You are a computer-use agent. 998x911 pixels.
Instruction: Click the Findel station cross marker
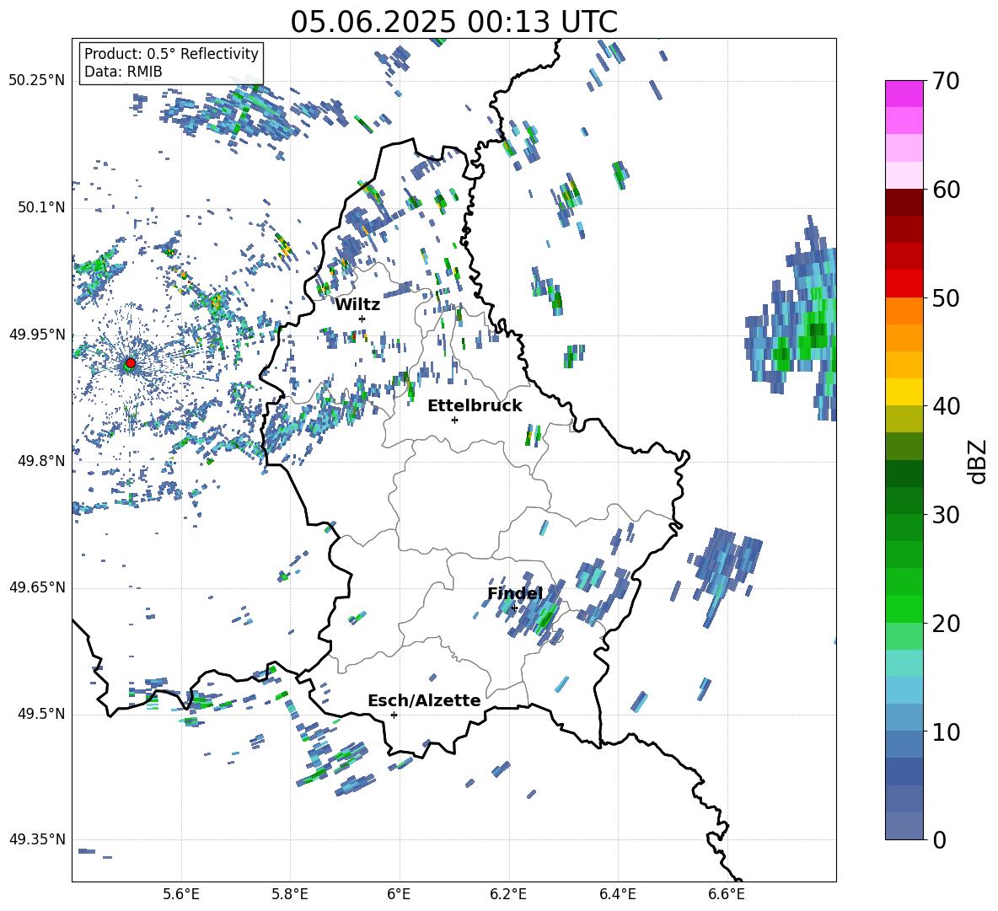(x=514, y=608)
